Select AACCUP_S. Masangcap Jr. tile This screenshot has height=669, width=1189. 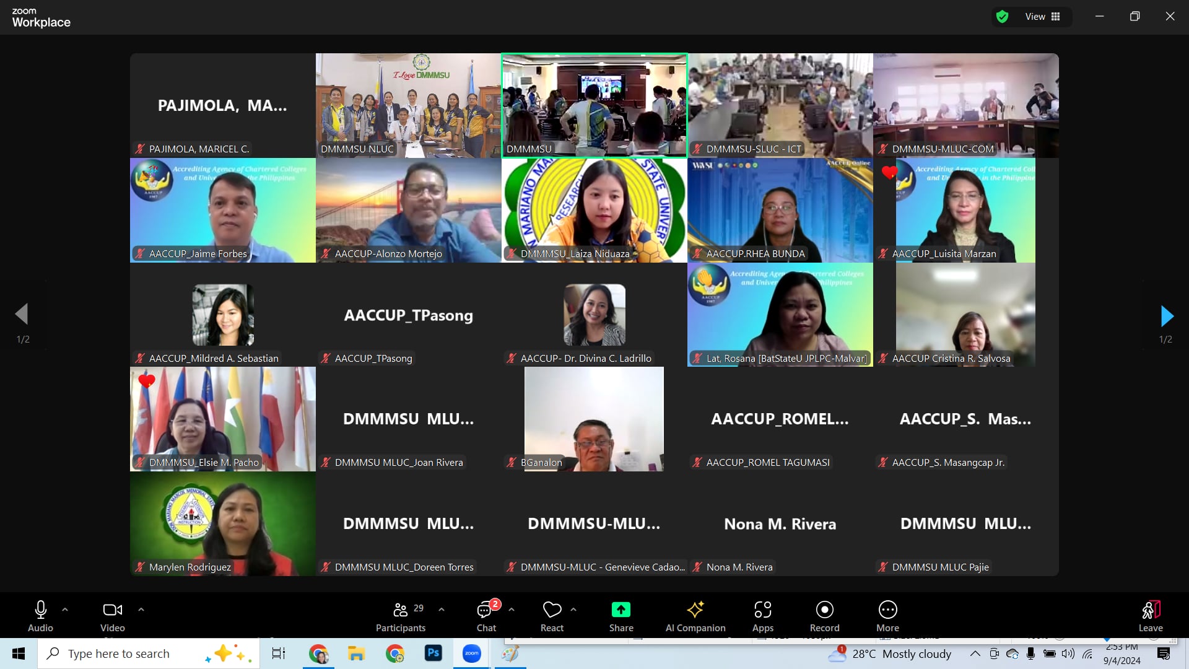(x=966, y=419)
